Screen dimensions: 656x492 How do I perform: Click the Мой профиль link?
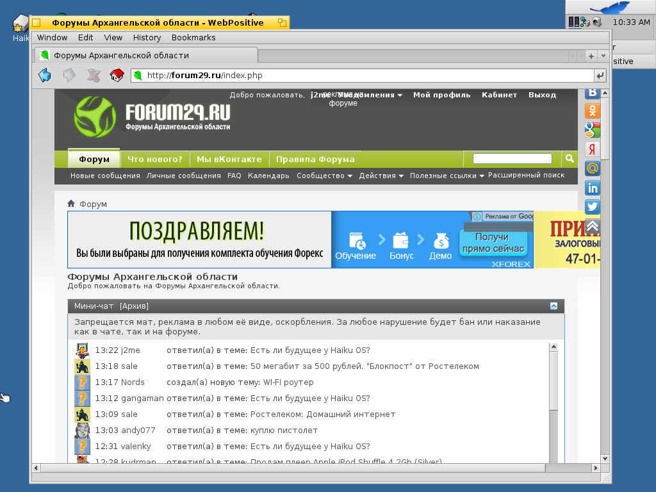click(x=442, y=95)
